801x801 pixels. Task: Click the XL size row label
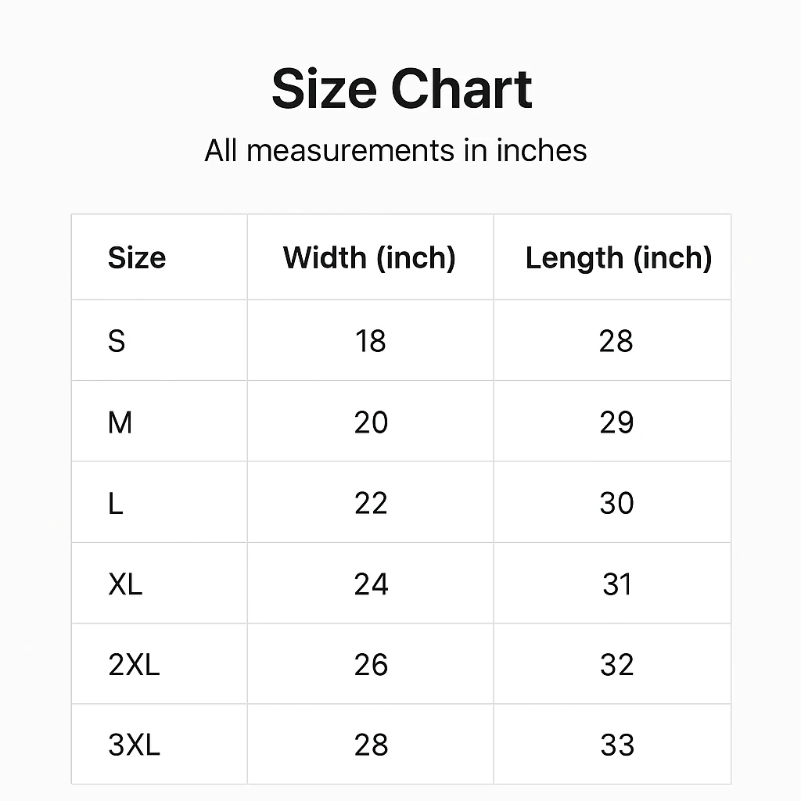pyautogui.click(x=125, y=584)
